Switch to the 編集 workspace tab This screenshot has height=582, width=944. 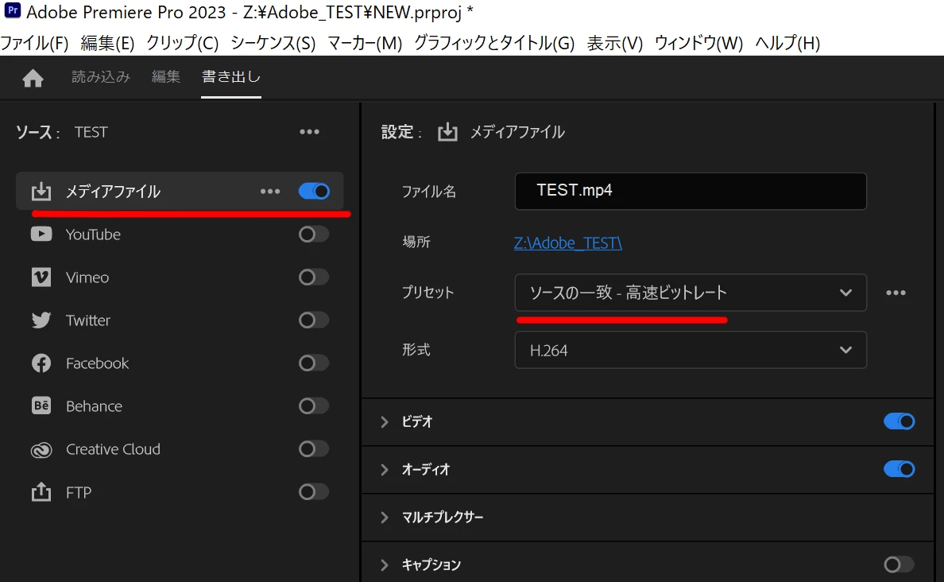(165, 77)
